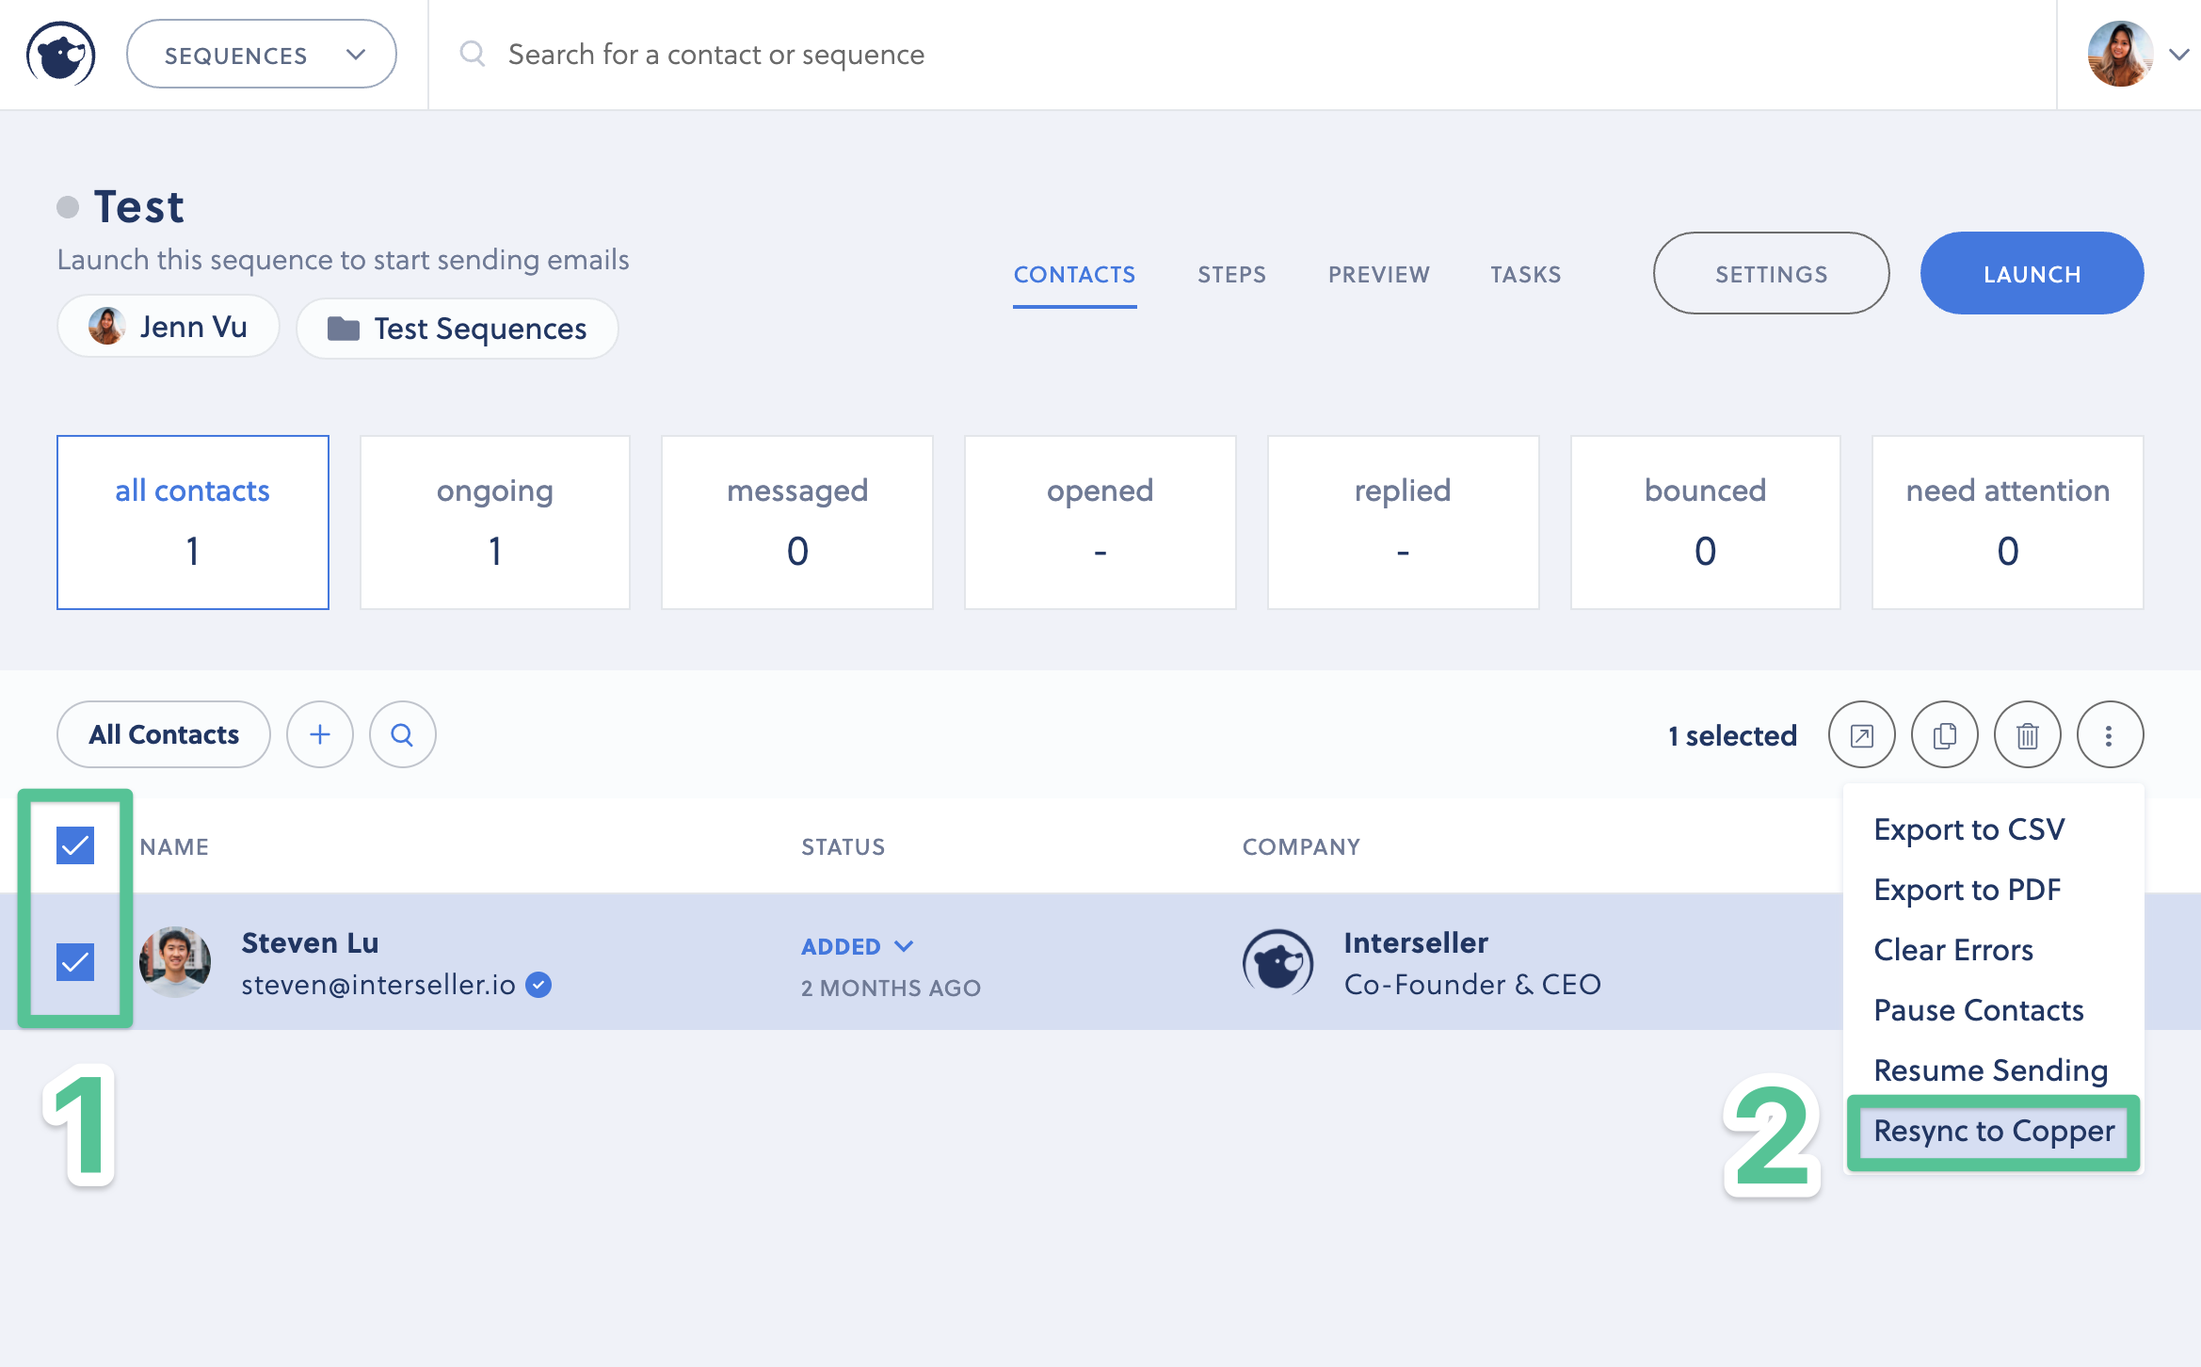
Task: Uncheck the select-all header checkbox
Action: tap(75, 845)
